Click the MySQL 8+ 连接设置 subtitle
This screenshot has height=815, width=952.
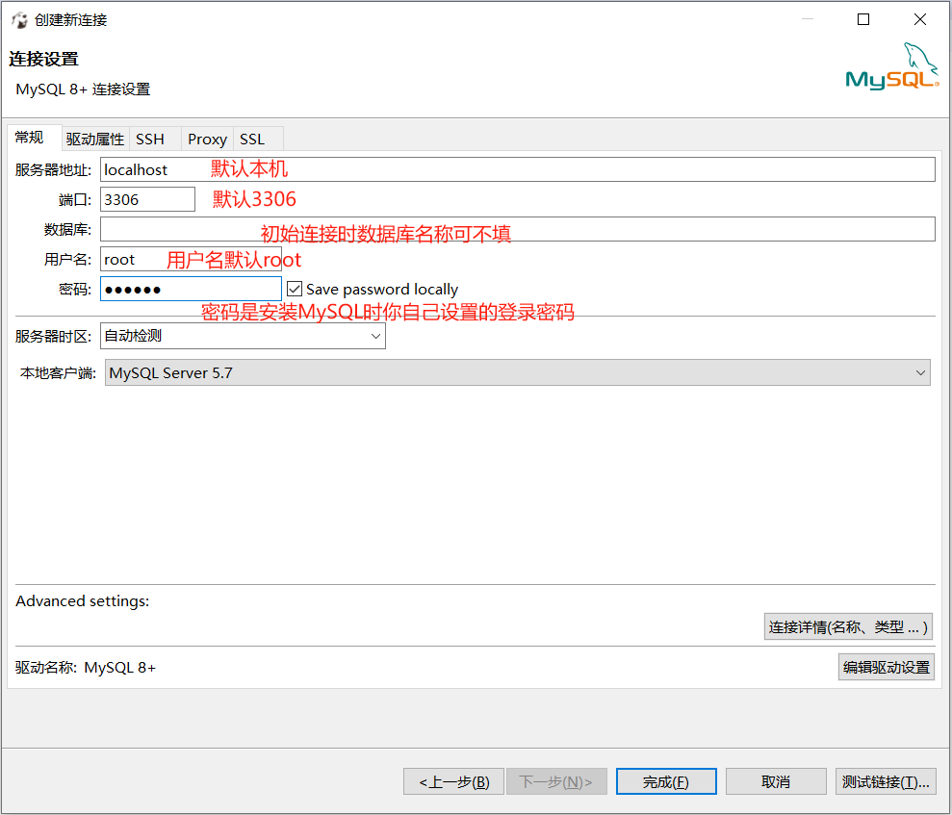83,89
